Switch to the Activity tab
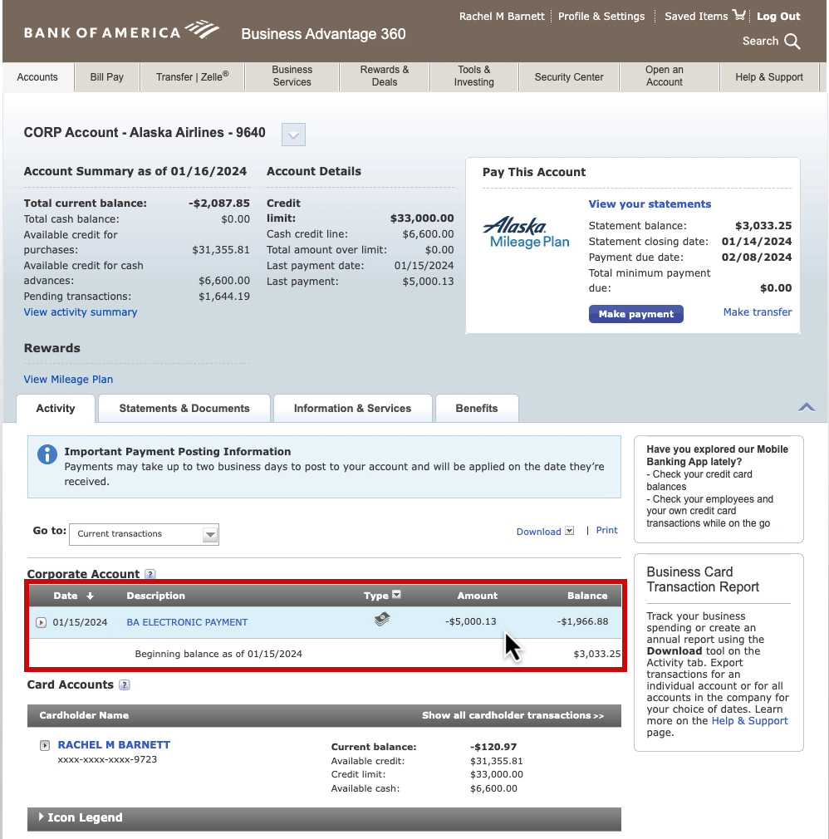The image size is (829, 839). tap(56, 408)
